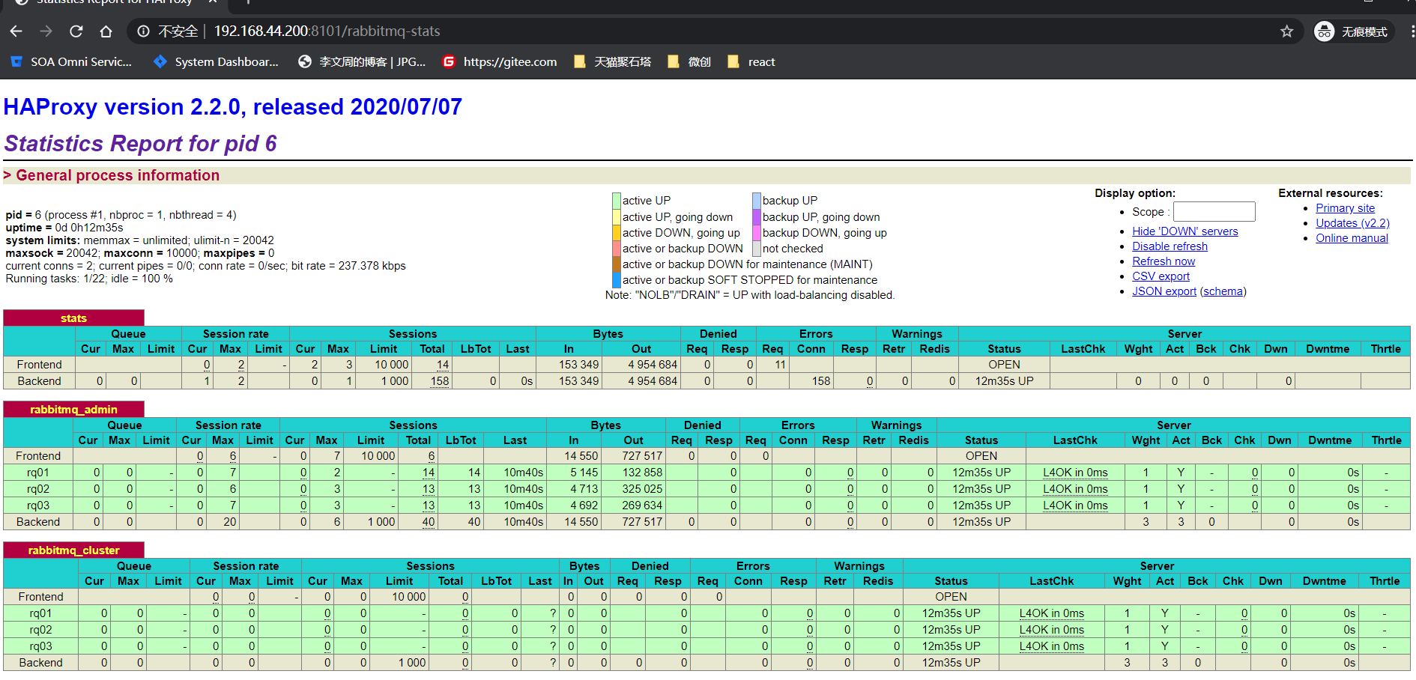Image resolution: width=1416 pixels, height=680 pixels.
Task: Focus the address bar URL
Action: [327, 31]
